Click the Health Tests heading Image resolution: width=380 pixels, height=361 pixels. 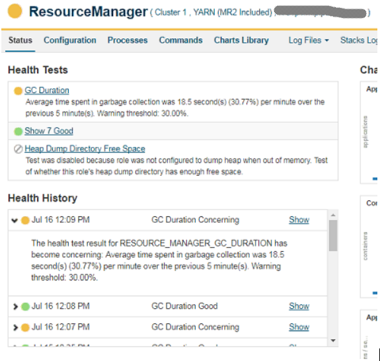(x=38, y=70)
